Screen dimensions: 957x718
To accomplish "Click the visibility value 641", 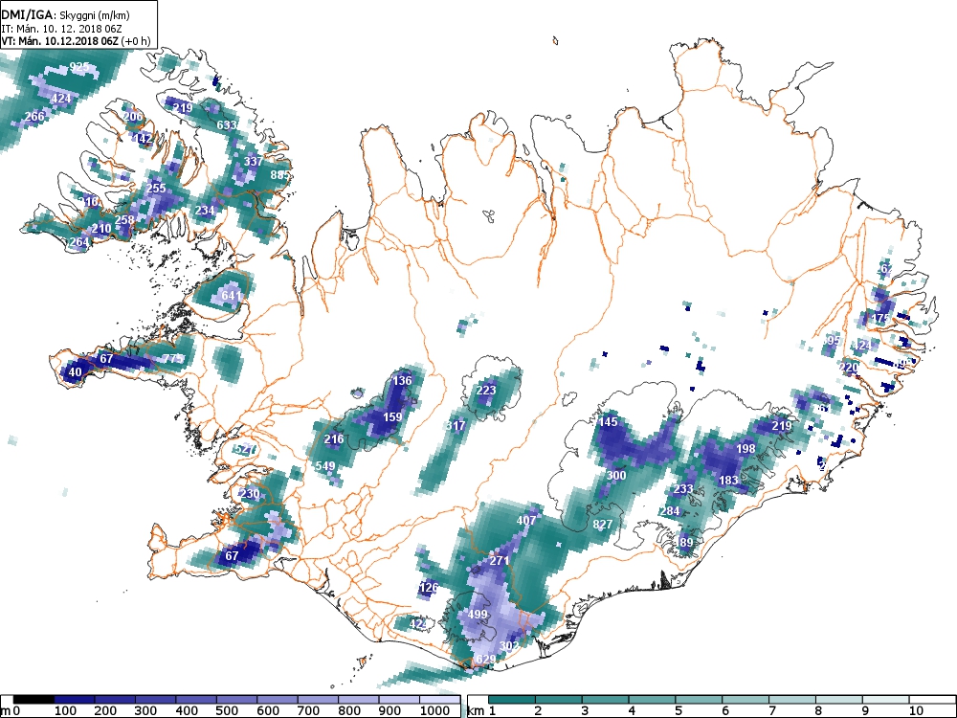I will [x=231, y=296].
